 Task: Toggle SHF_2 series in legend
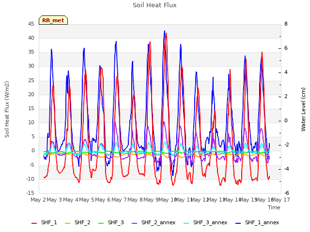(77, 222)
